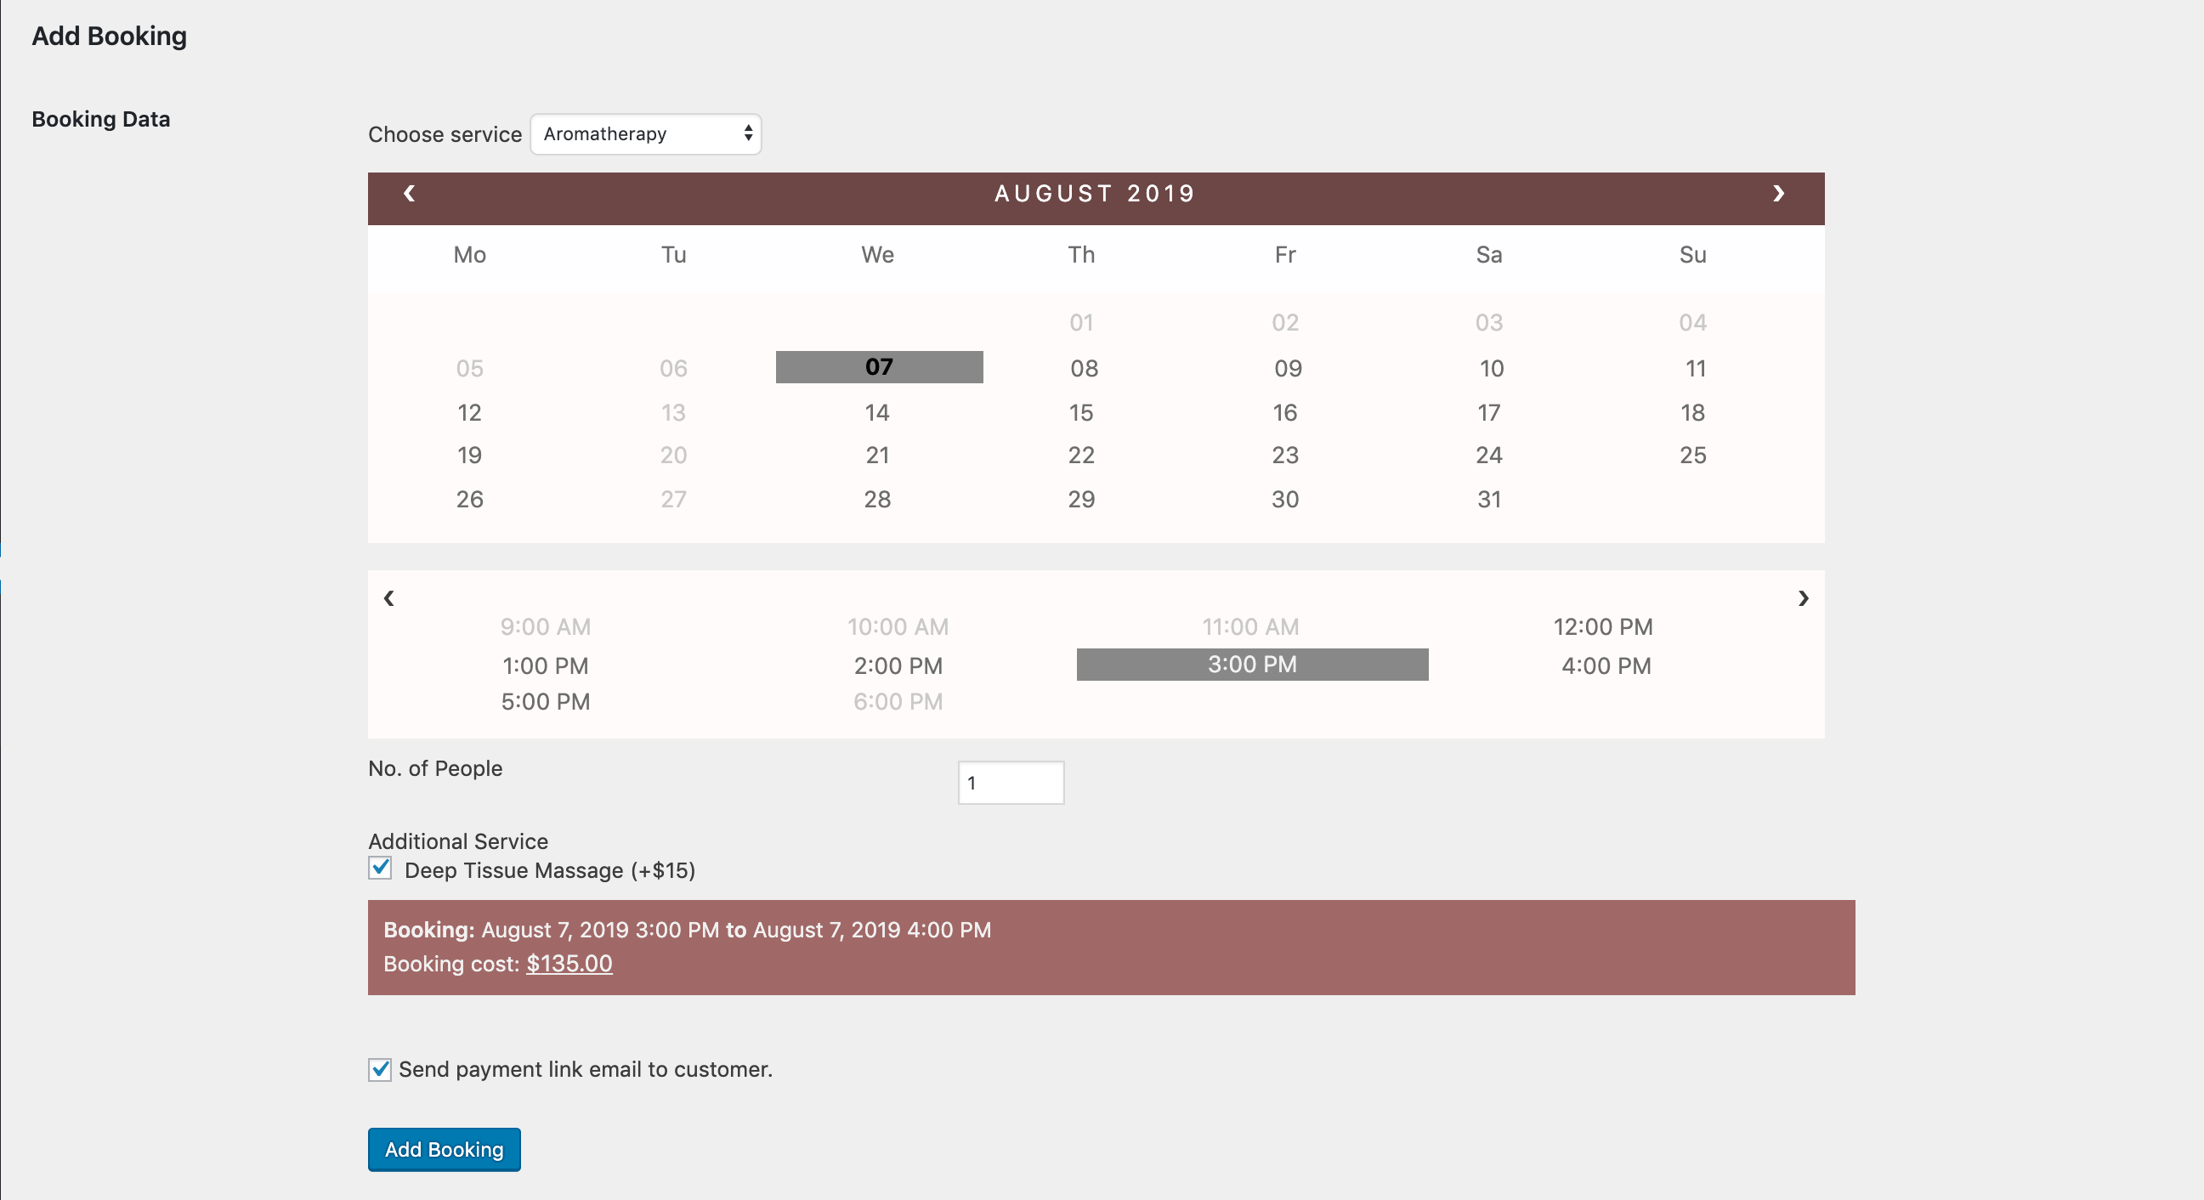Select the 4:00 PM time slot
This screenshot has height=1200, width=2204.
coord(1603,664)
